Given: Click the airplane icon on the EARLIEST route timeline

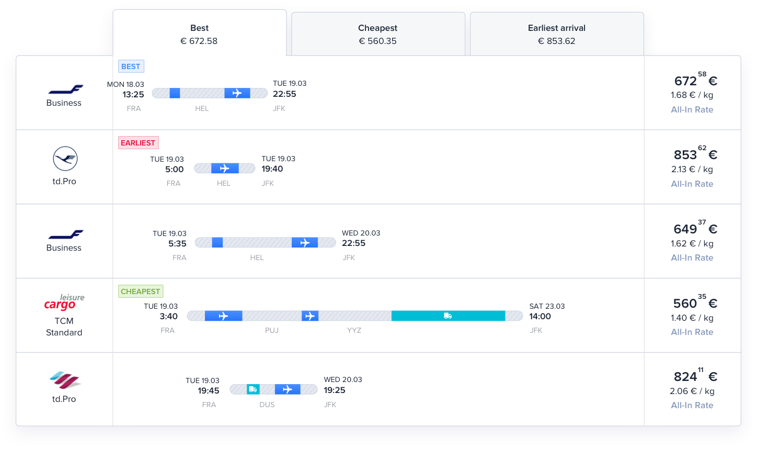Looking at the screenshot, I should [225, 168].
